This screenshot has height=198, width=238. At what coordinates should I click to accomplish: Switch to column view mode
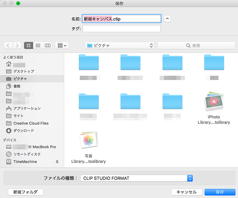click(47, 45)
